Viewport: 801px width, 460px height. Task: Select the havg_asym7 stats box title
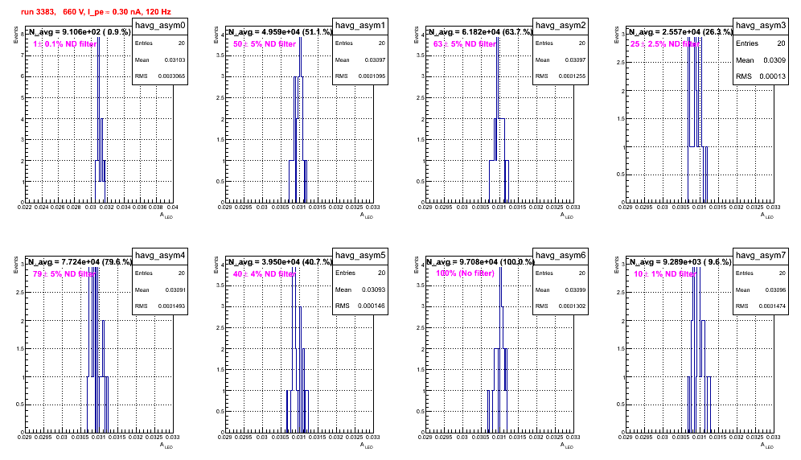pos(761,256)
